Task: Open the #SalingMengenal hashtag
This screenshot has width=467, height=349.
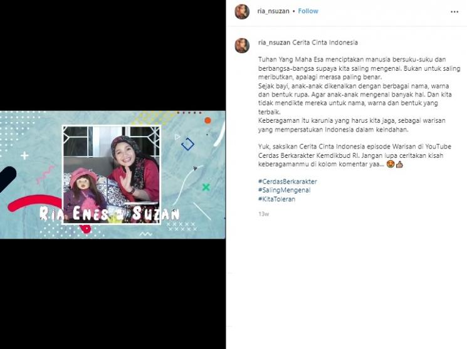Action: coord(284,190)
